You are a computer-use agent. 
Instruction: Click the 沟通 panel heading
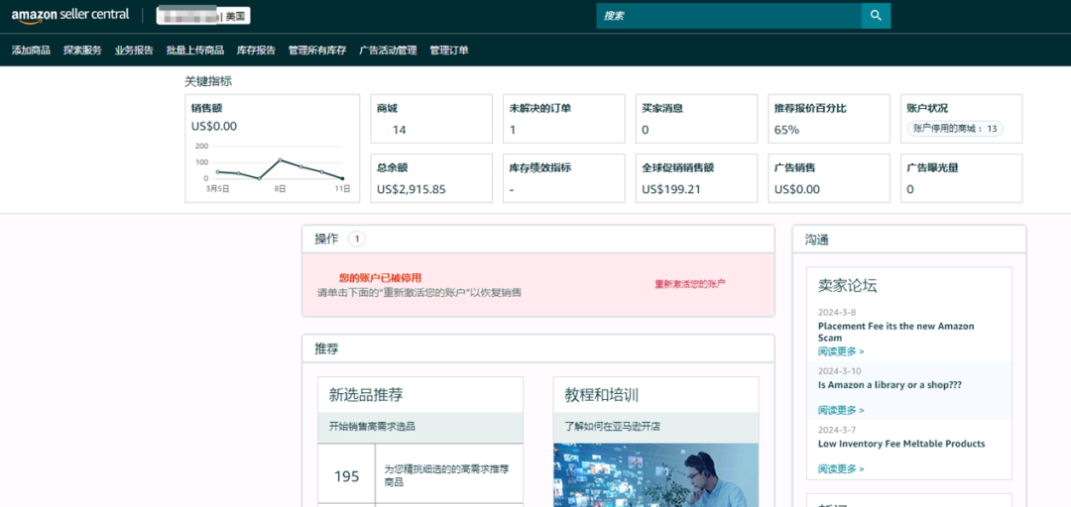817,240
